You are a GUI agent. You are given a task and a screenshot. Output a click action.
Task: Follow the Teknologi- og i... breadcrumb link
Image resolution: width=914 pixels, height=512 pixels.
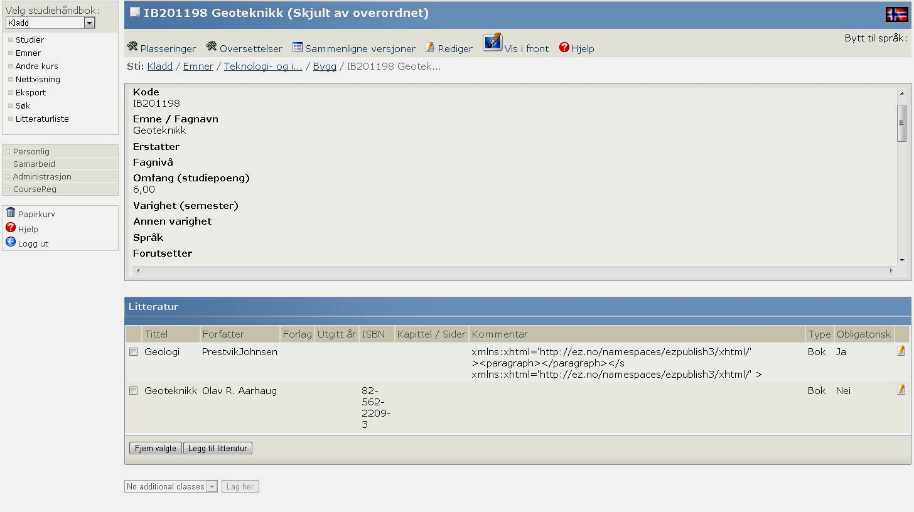pyautogui.click(x=263, y=66)
